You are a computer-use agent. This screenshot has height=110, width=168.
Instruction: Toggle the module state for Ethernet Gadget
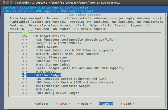(25, 50)
